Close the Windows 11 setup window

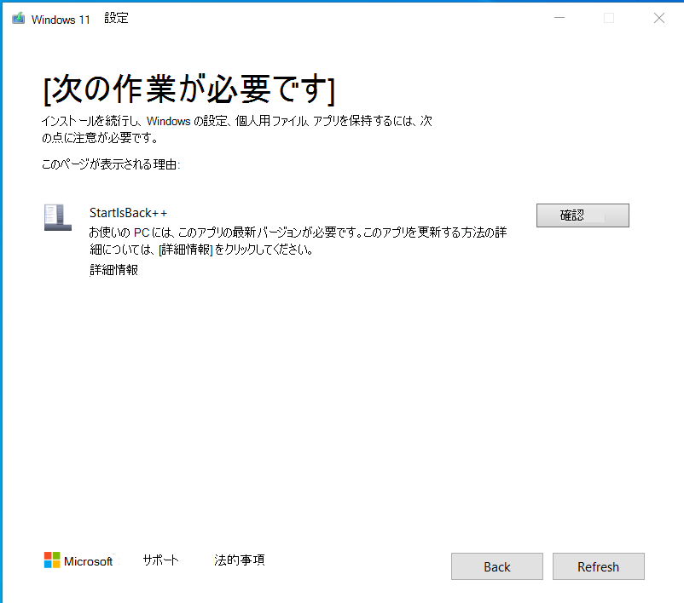point(659,18)
